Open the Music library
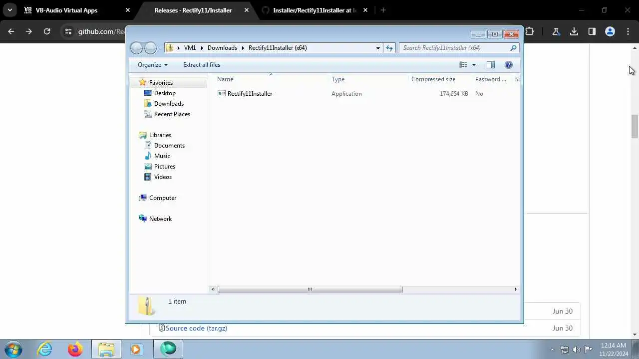Screen dimensions: 639x359 162,156
